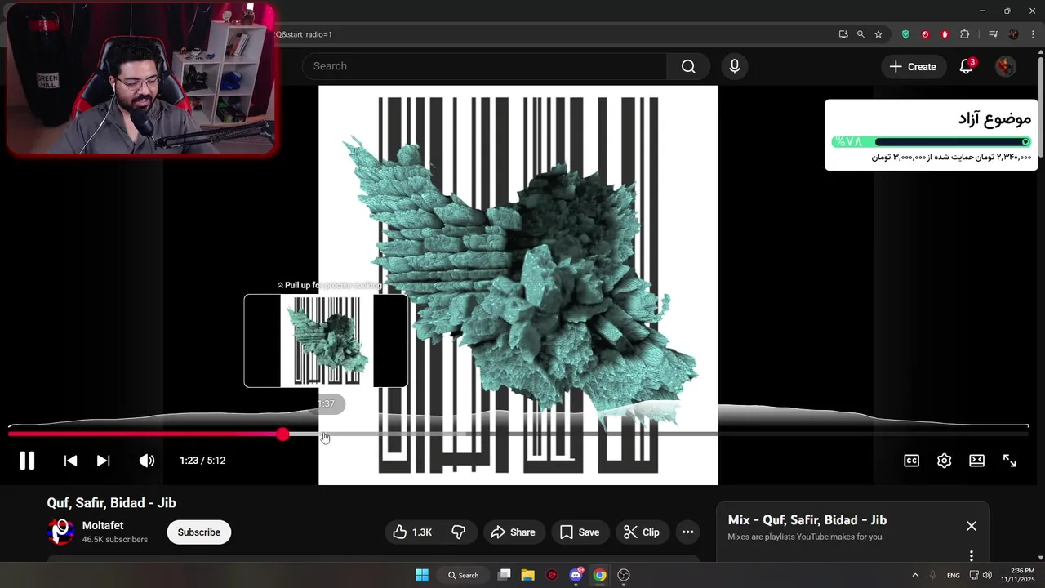Open Chrome from the taskbar
Screen dimensions: 1045x588
[600, 575]
